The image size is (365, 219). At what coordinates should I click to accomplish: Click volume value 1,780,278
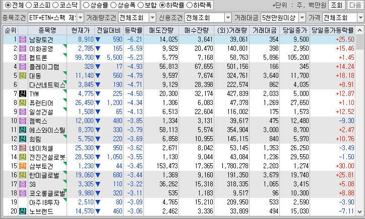coord(234,166)
